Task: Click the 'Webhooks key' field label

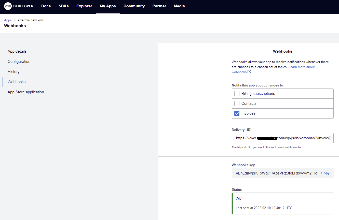Action: click(243, 165)
